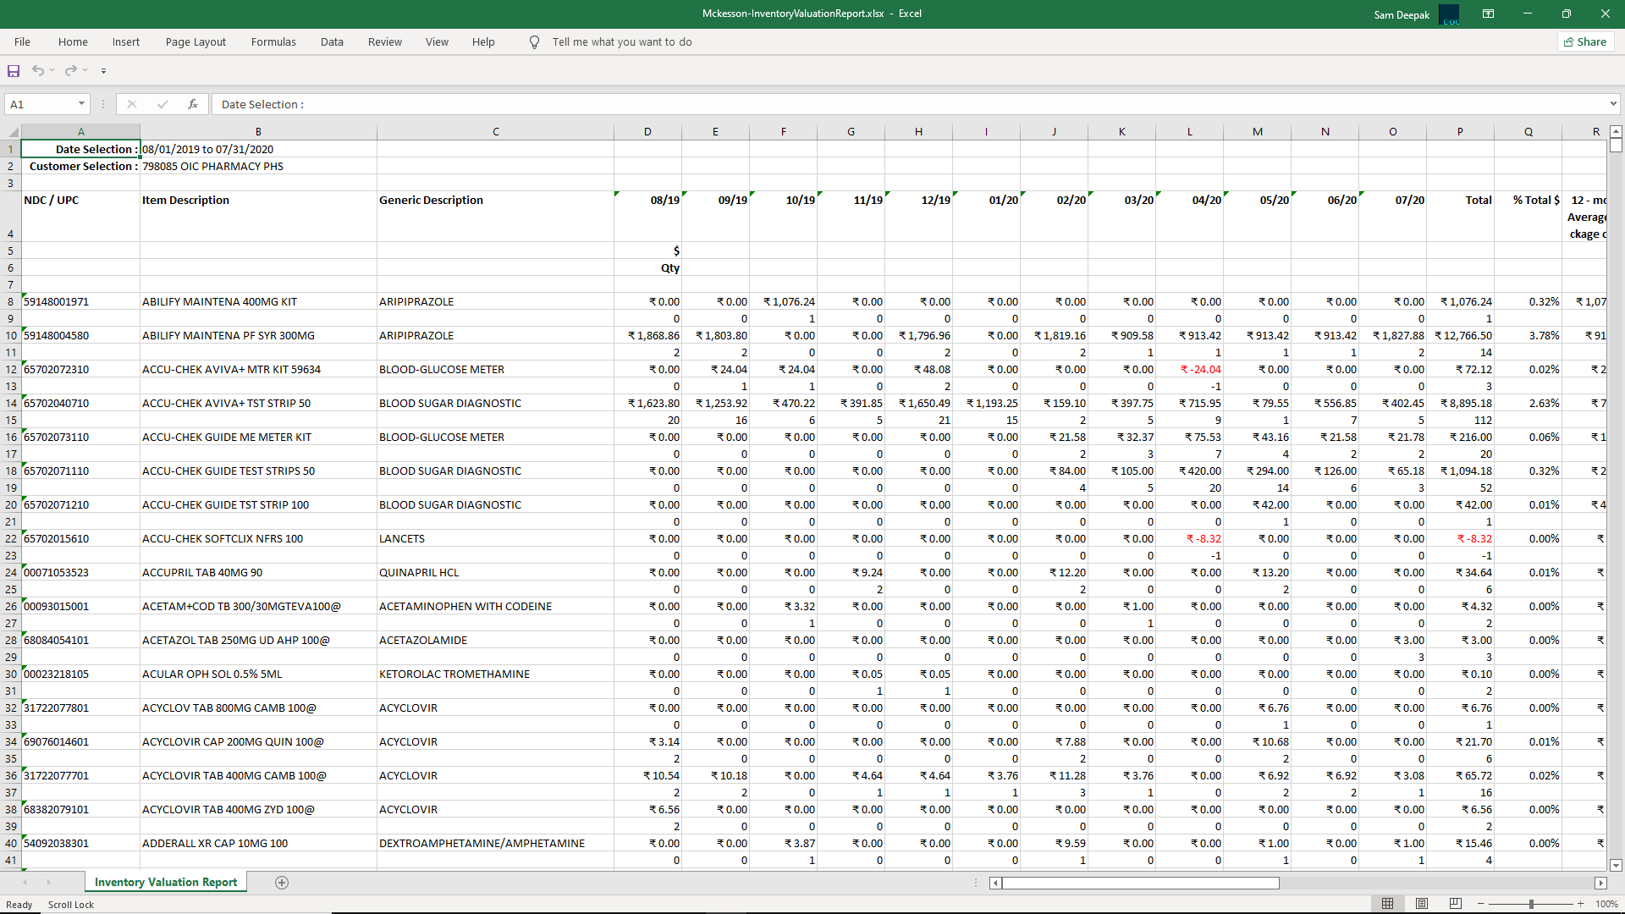The height and width of the screenshot is (914, 1625).
Task: Click the zoom slider handle
Action: click(1531, 904)
